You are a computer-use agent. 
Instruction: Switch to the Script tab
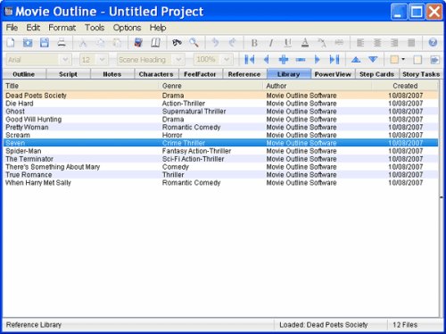pos(68,74)
